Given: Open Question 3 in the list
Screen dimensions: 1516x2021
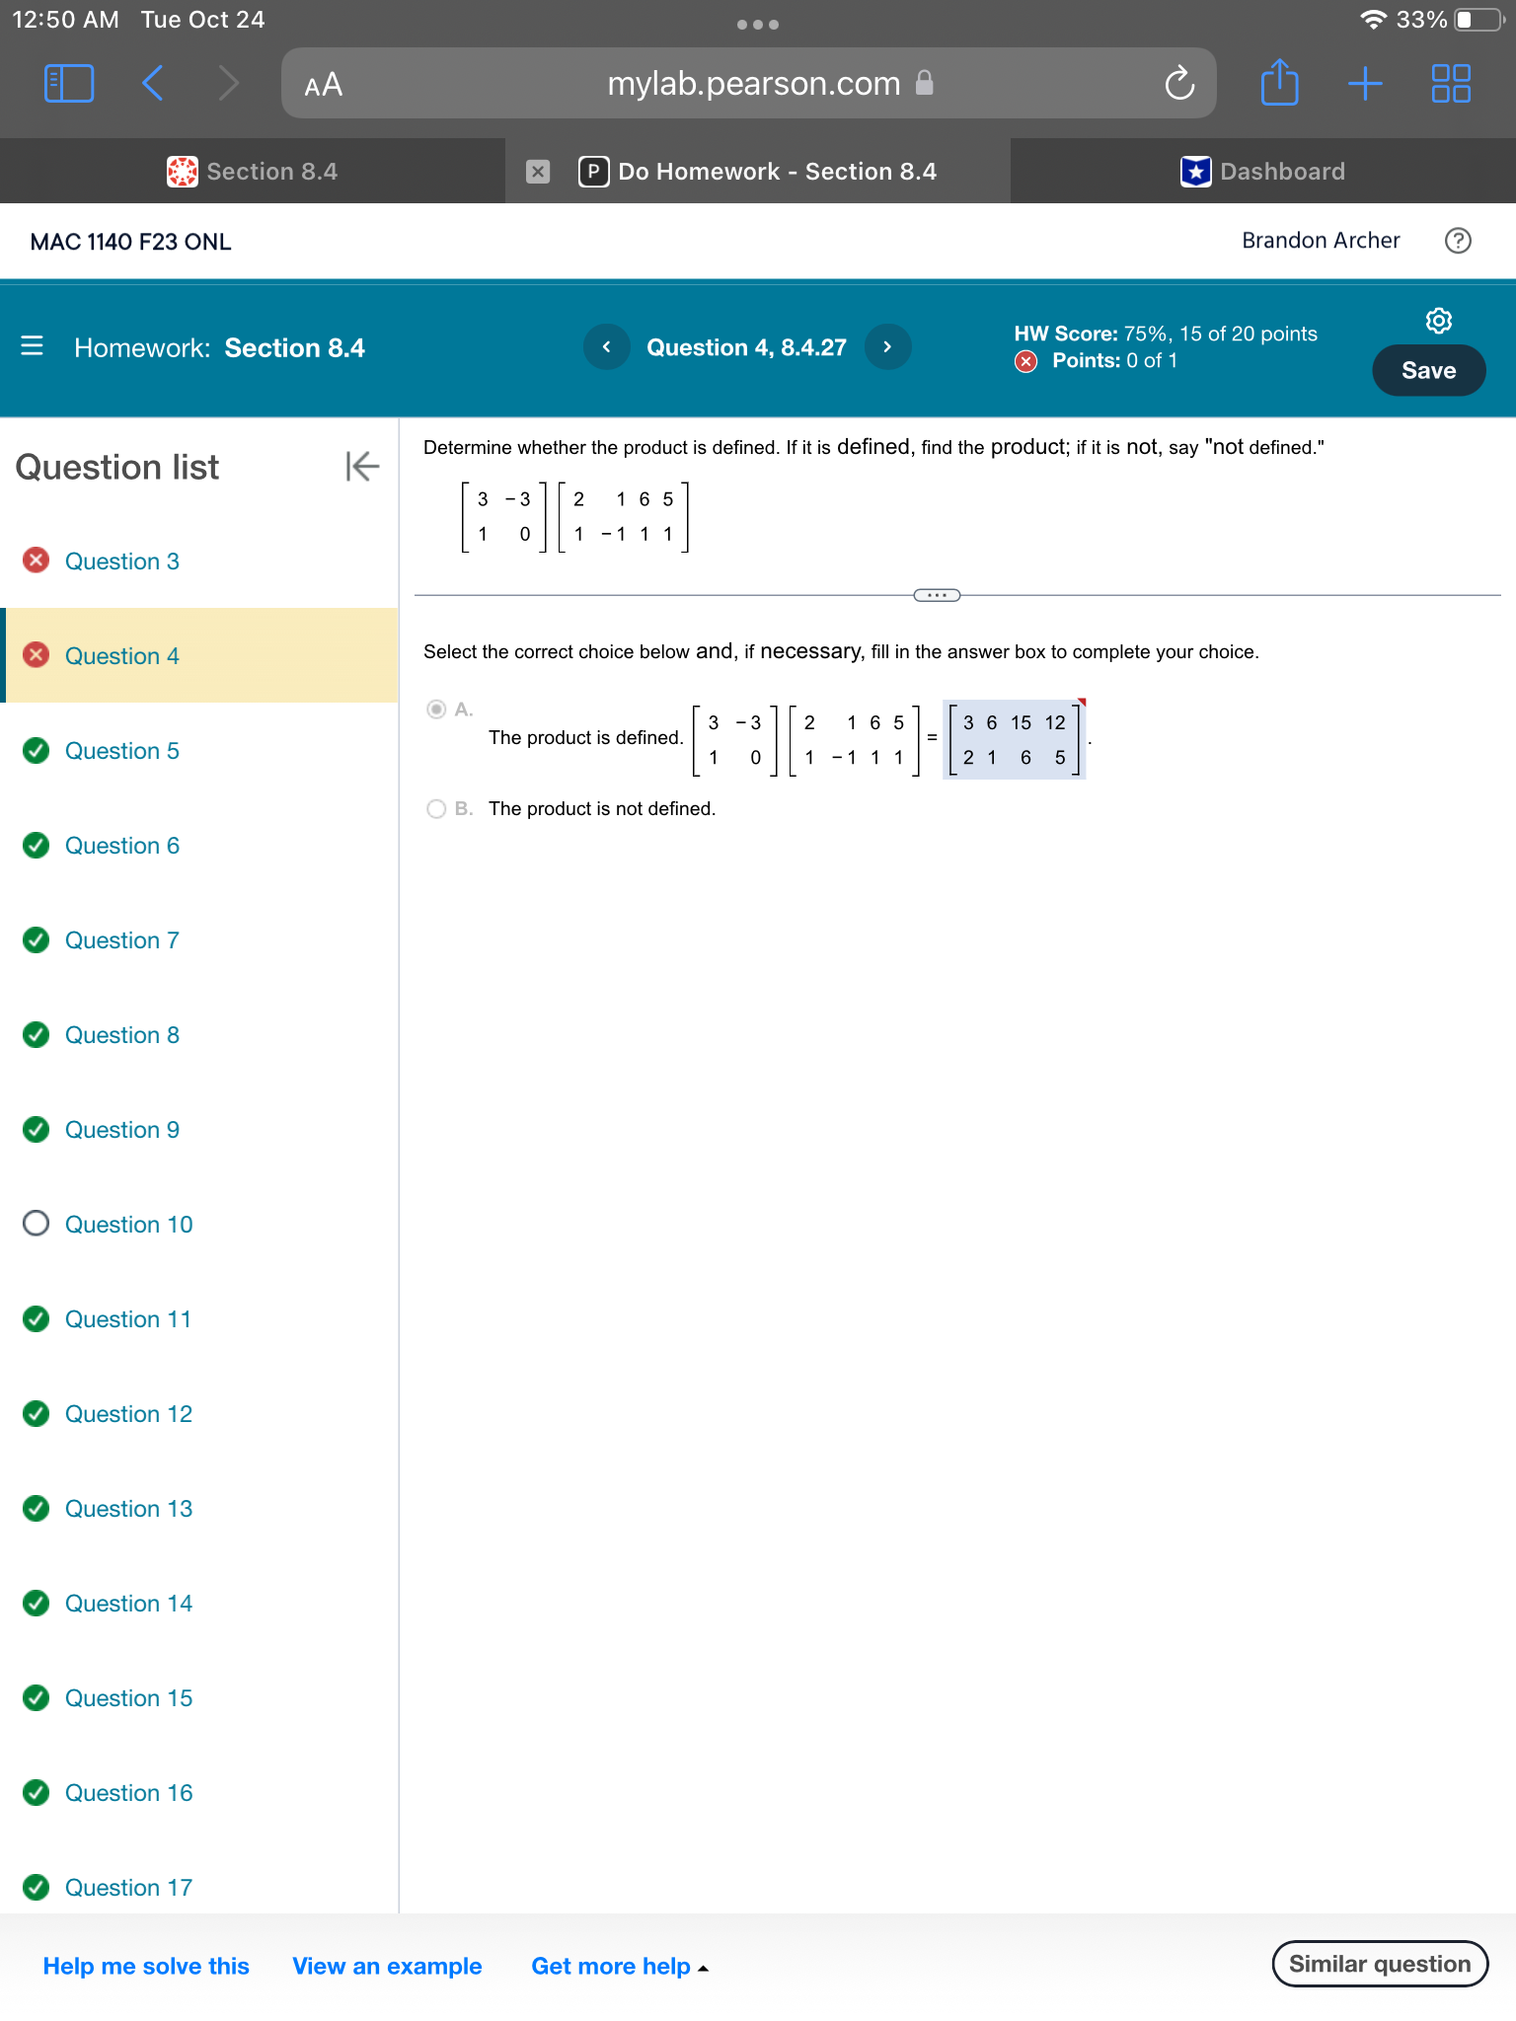Looking at the screenshot, I should 199,561.
